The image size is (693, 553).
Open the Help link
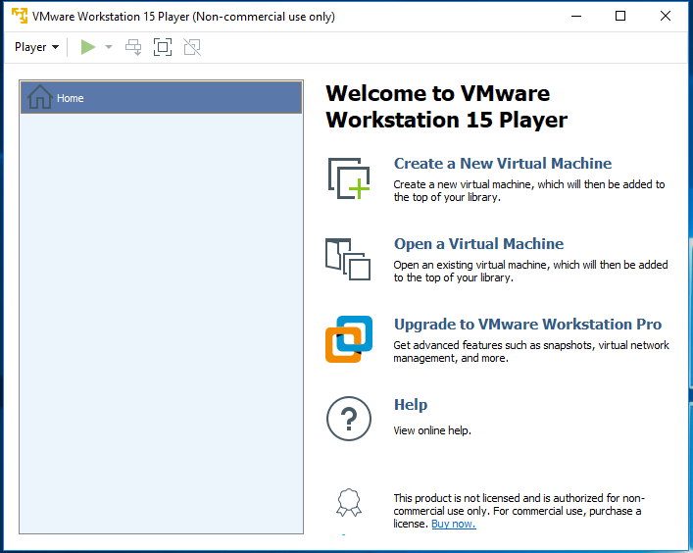(x=411, y=405)
